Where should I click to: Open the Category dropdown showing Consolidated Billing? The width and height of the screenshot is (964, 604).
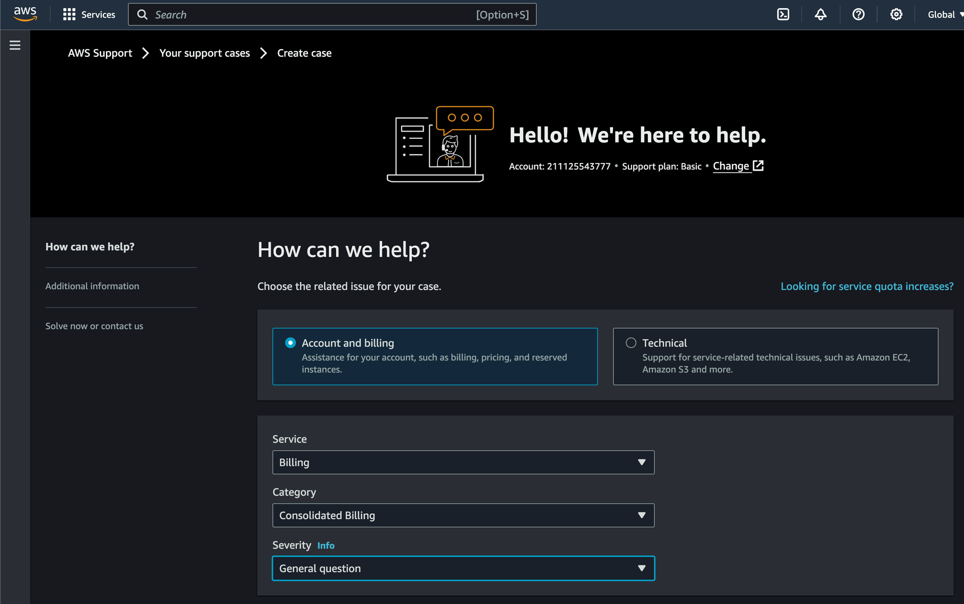463,515
